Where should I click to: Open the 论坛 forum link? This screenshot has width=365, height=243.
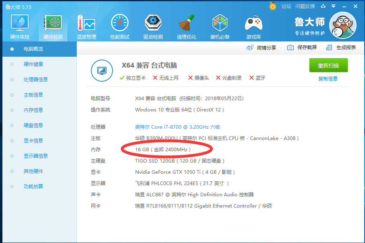click(286, 6)
